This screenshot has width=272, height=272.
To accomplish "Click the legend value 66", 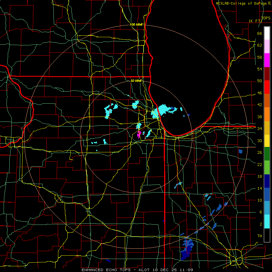I will pyautogui.click(x=260, y=33).
